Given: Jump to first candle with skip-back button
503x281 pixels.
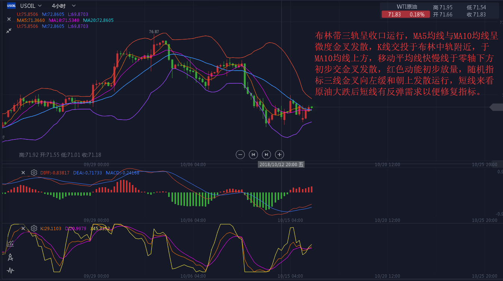Looking at the screenshot, I should (x=253, y=154).
